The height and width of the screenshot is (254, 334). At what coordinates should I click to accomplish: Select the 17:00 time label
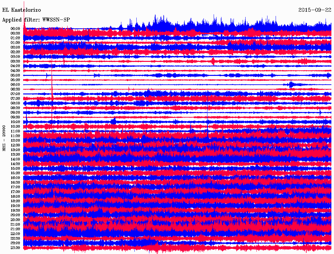15,187
